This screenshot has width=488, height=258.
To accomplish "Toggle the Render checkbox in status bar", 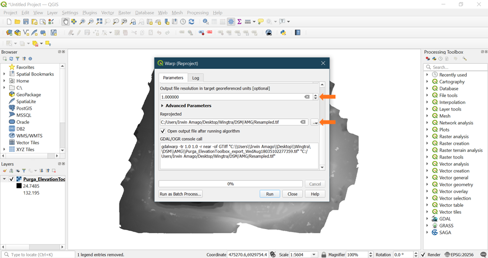I will [x=423, y=254].
